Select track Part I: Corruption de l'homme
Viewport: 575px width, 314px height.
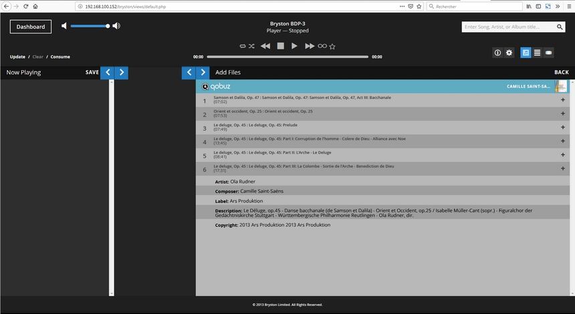pyautogui.click(x=382, y=141)
